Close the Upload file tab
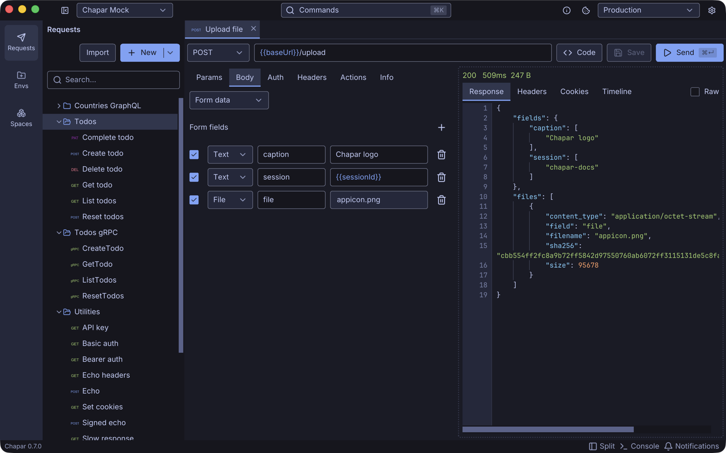 (254, 29)
